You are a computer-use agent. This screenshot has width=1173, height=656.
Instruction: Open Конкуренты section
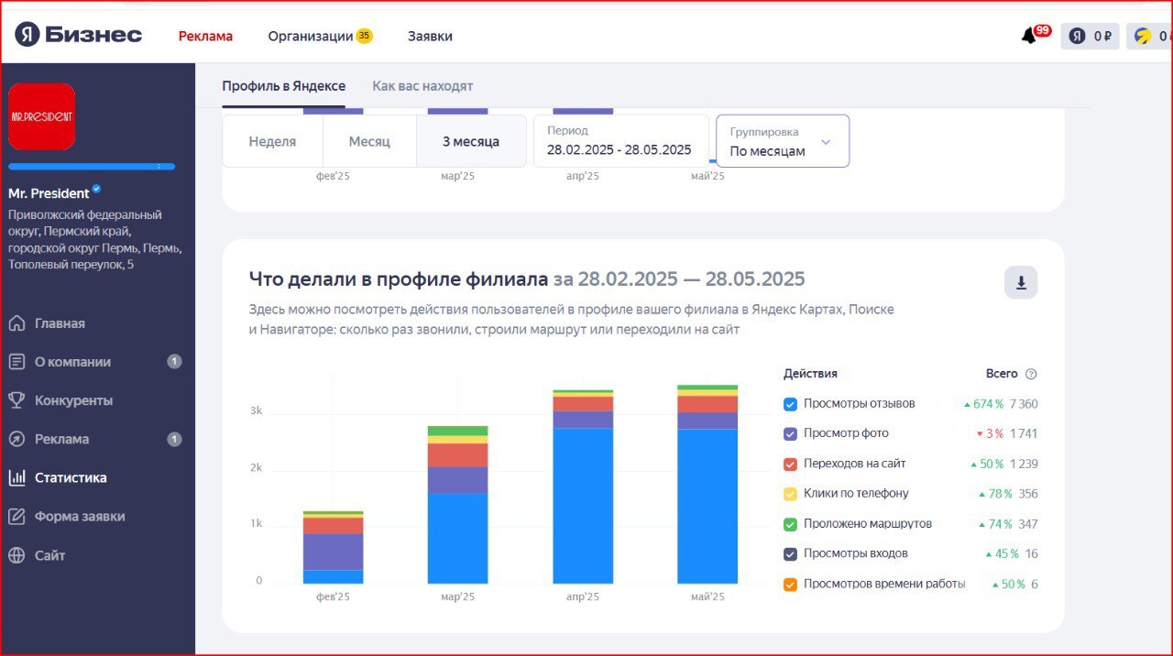73,400
